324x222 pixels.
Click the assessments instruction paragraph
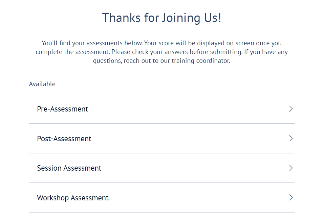pos(161,52)
